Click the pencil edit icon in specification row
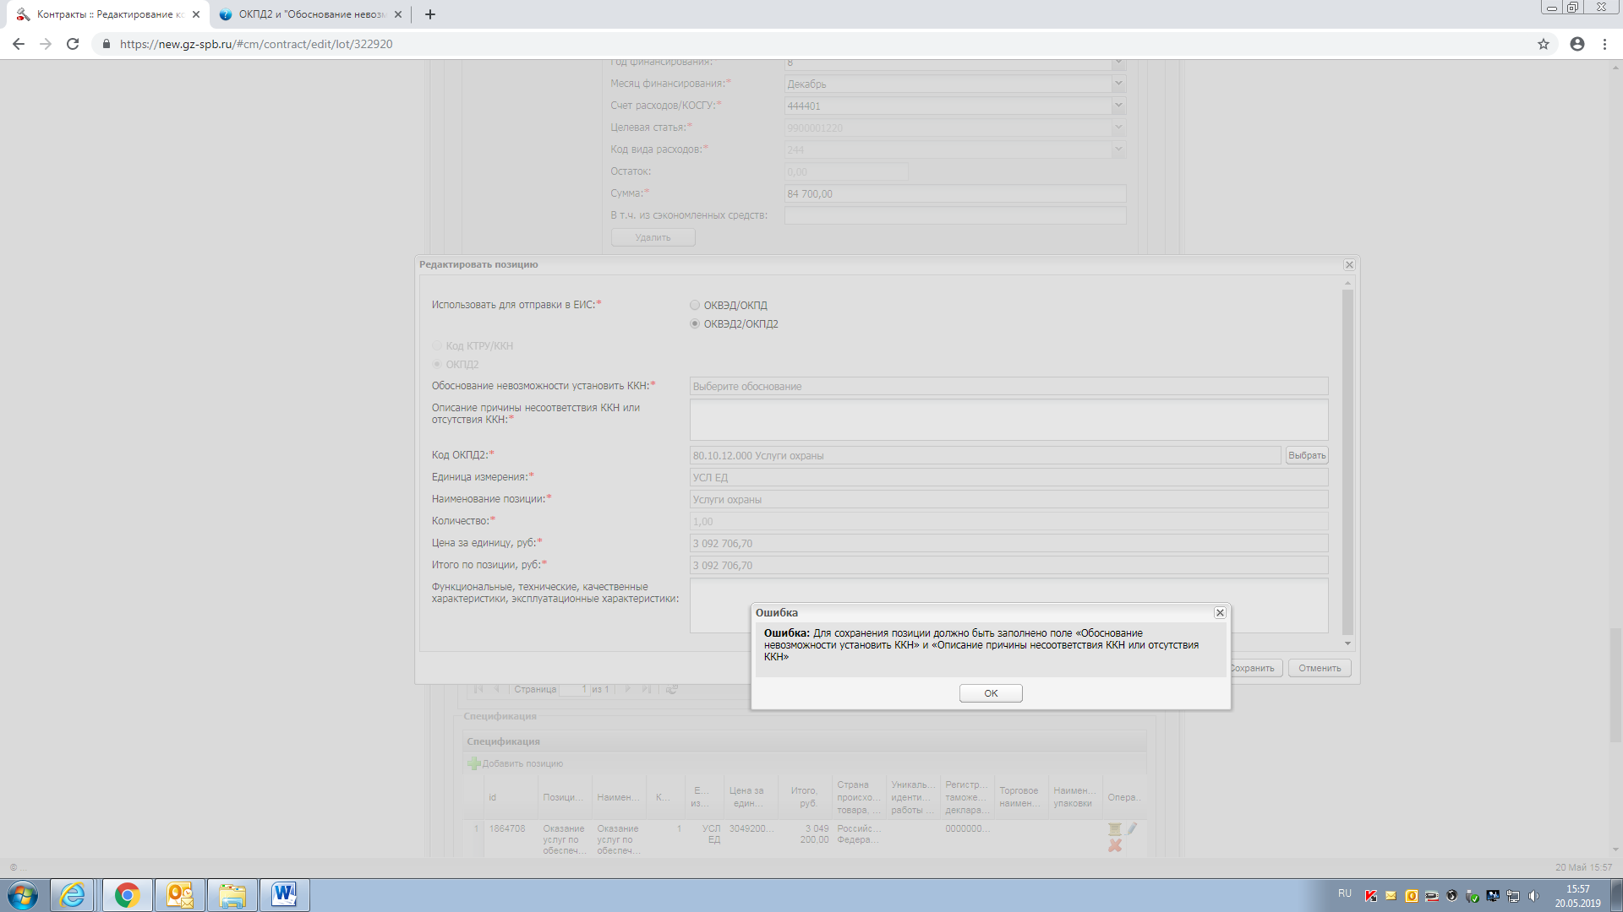Viewport: 1623px width, 912px height. click(x=1132, y=828)
